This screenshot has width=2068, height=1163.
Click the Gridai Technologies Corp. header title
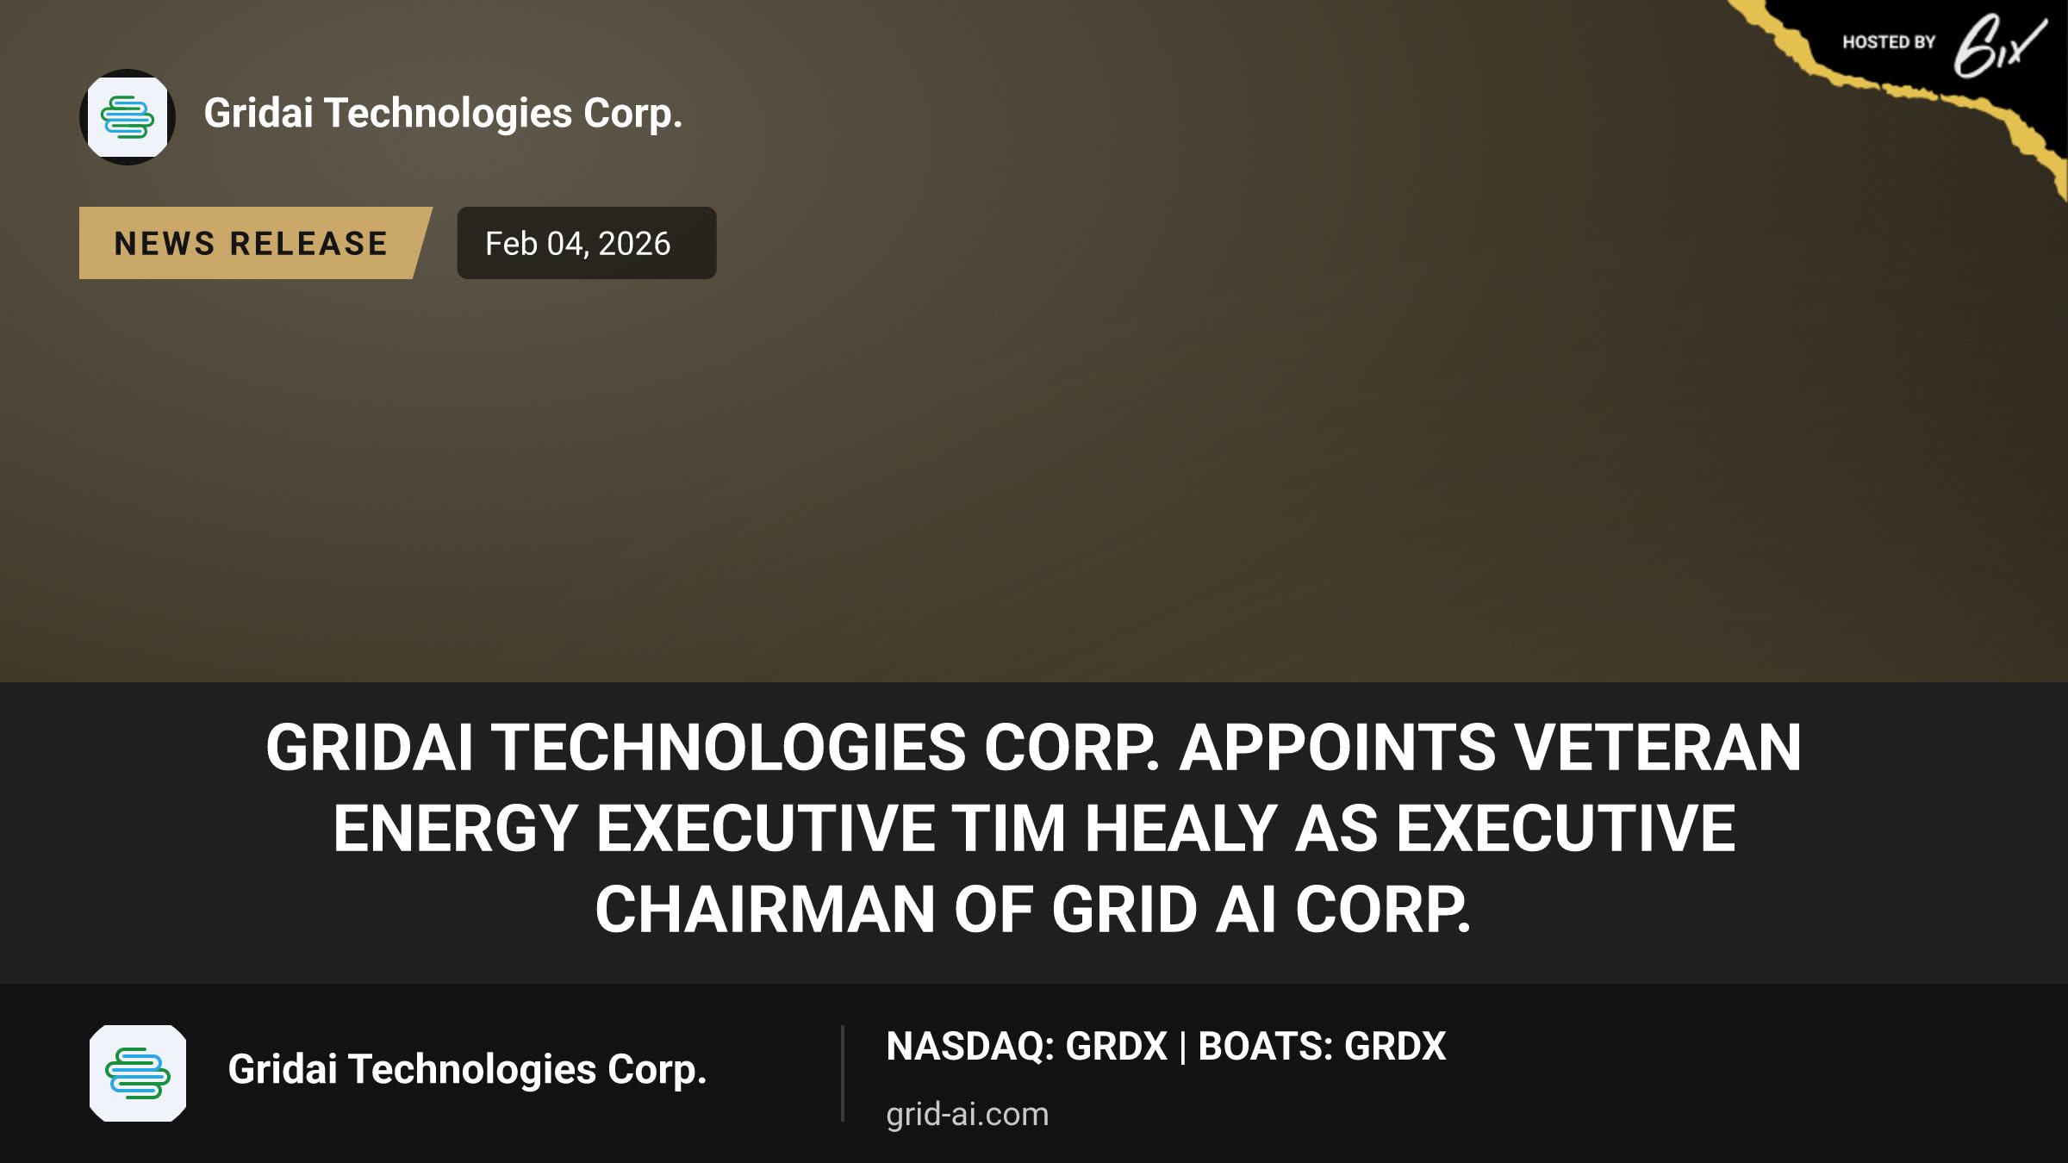[x=443, y=114]
